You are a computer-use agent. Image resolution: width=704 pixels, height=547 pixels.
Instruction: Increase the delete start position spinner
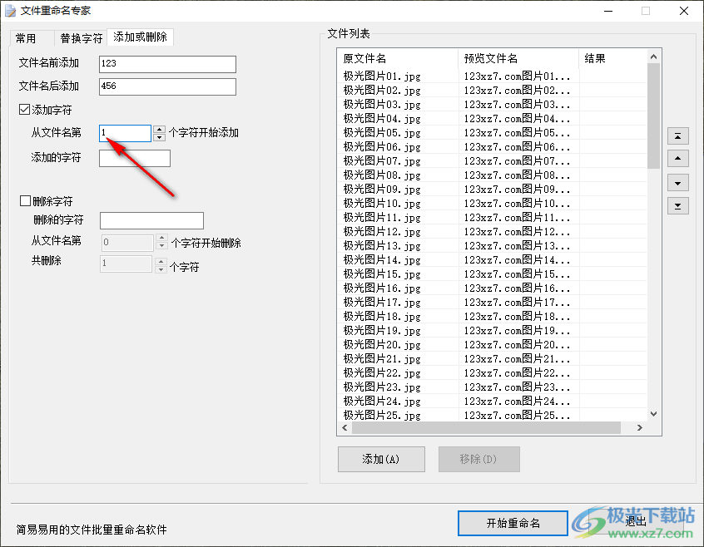click(161, 238)
